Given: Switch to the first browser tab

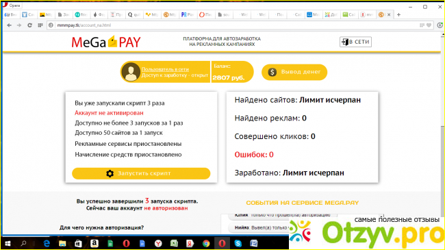Looking at the screenshot, I should 10,15.
